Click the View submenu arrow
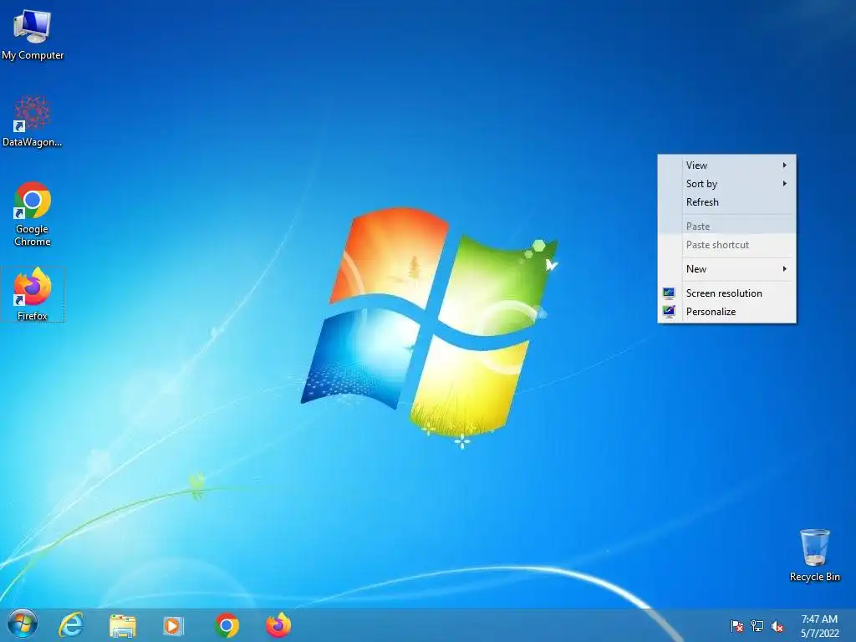856x642 pixels. (x=784, y=165)
